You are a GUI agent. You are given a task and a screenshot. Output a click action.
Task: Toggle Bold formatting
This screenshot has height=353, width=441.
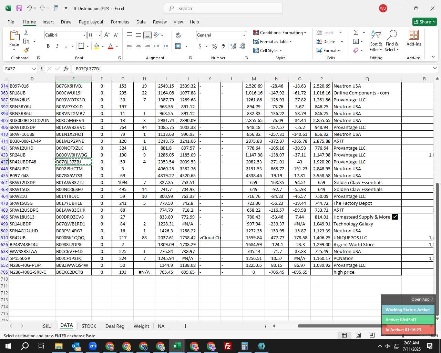(x=48, y=46)
